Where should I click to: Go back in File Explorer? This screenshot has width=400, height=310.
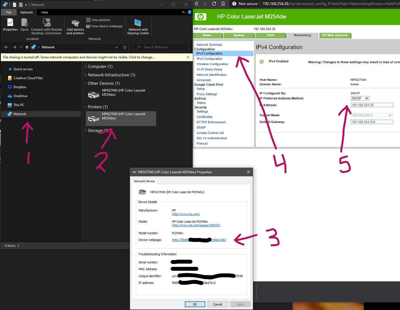tap(6, 47)
